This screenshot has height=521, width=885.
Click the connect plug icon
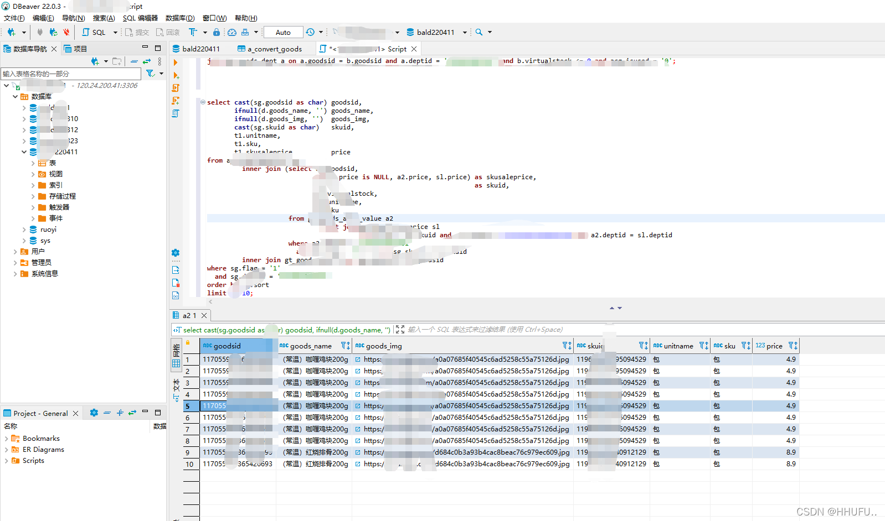pyautogui.click(x=39, y=32)
